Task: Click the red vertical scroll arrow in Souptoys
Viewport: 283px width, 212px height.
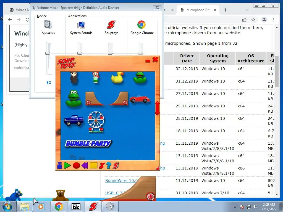Action: [157, 108]
